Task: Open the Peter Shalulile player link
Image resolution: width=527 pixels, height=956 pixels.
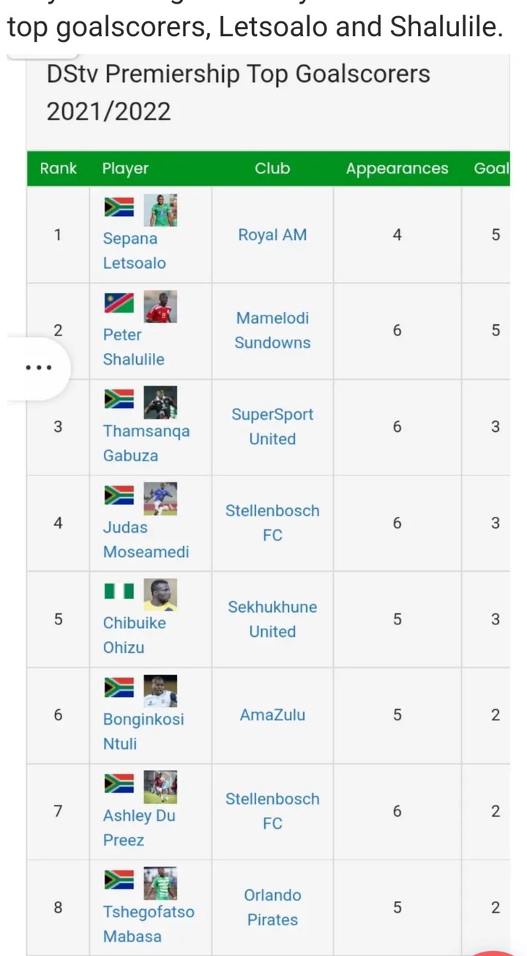Action: 134,347
